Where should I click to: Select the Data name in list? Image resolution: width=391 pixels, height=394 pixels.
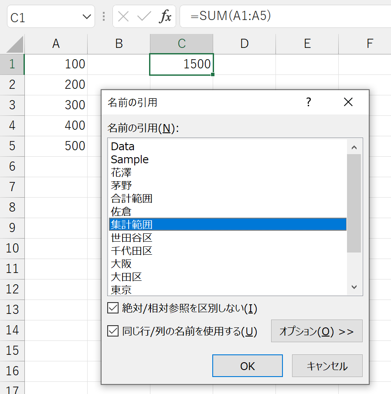(x=228, y=146)
